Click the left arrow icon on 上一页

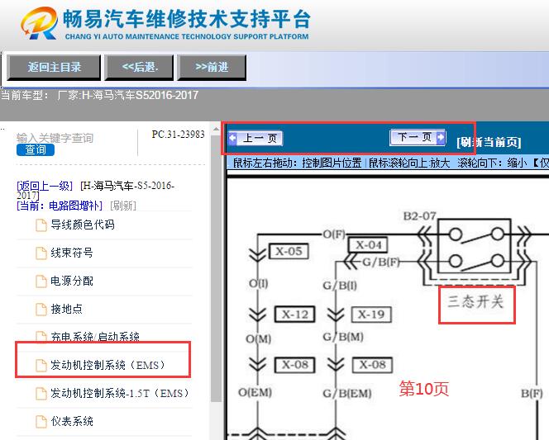click(x=232, y=139)
